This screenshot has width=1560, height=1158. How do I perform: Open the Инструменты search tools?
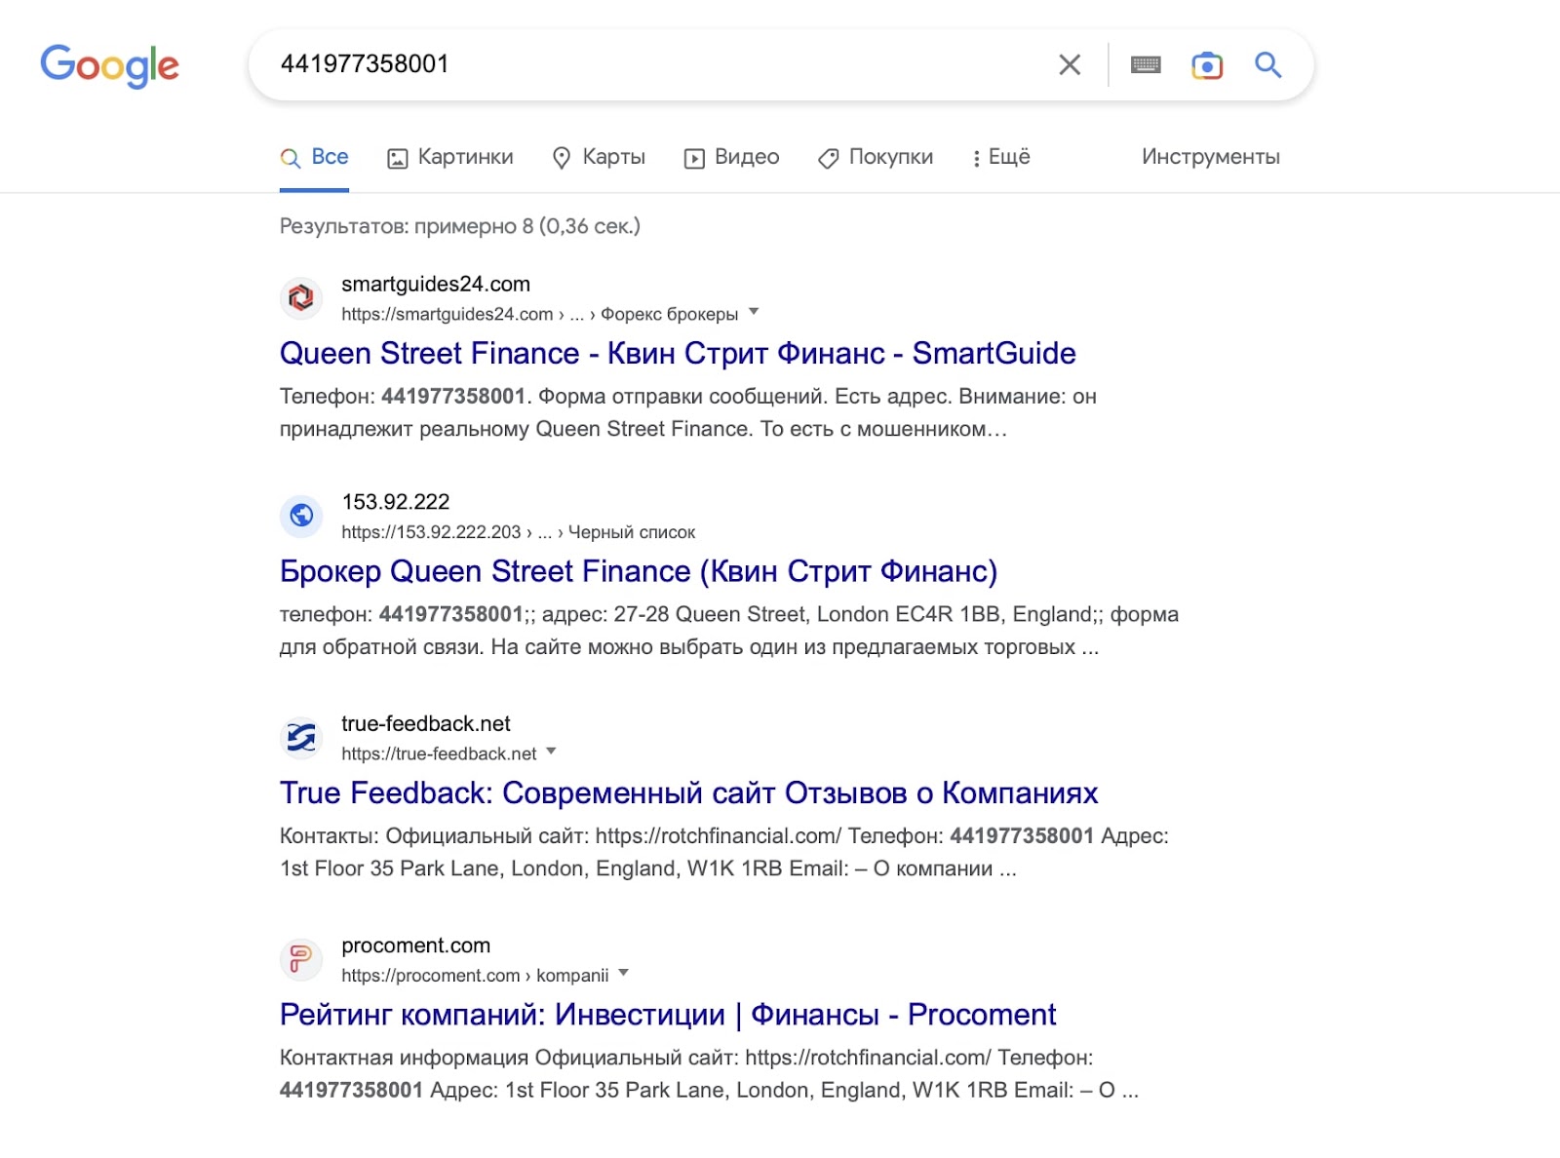1211,157
